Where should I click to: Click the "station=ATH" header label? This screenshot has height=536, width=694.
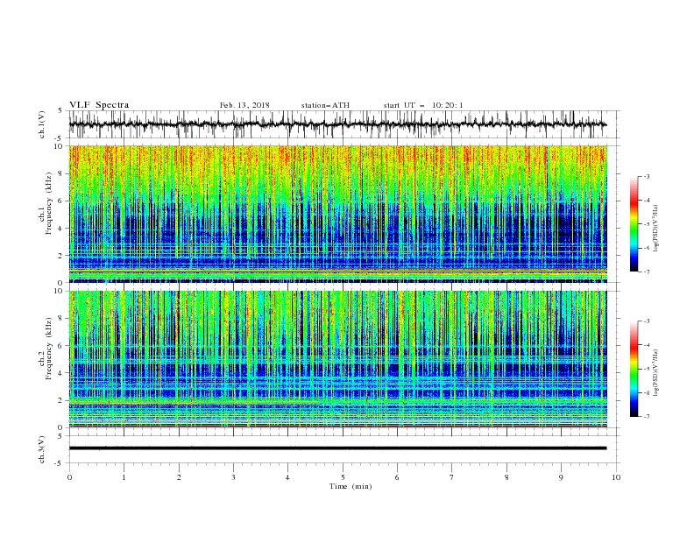[325, 105]
